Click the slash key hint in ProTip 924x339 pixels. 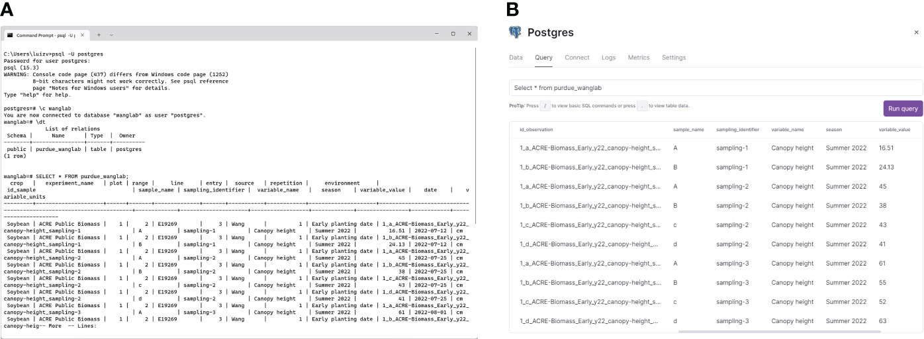pos(545,105)
